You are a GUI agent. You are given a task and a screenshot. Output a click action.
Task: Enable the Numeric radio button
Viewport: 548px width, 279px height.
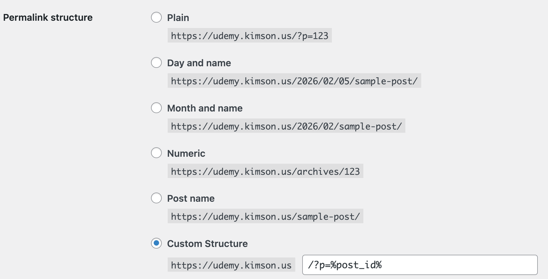[156, 153]
